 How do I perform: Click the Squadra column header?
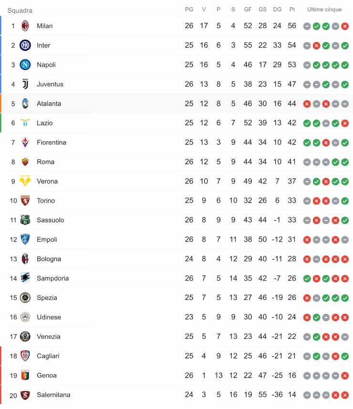[20, 10]
